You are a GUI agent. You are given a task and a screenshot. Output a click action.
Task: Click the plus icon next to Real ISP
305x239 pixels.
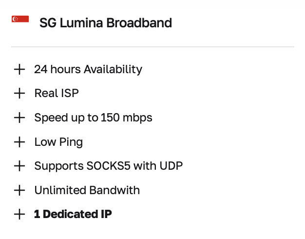click(x=19, y=93)
